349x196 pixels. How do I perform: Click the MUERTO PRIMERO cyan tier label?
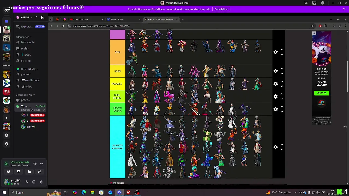click(118, 147)
